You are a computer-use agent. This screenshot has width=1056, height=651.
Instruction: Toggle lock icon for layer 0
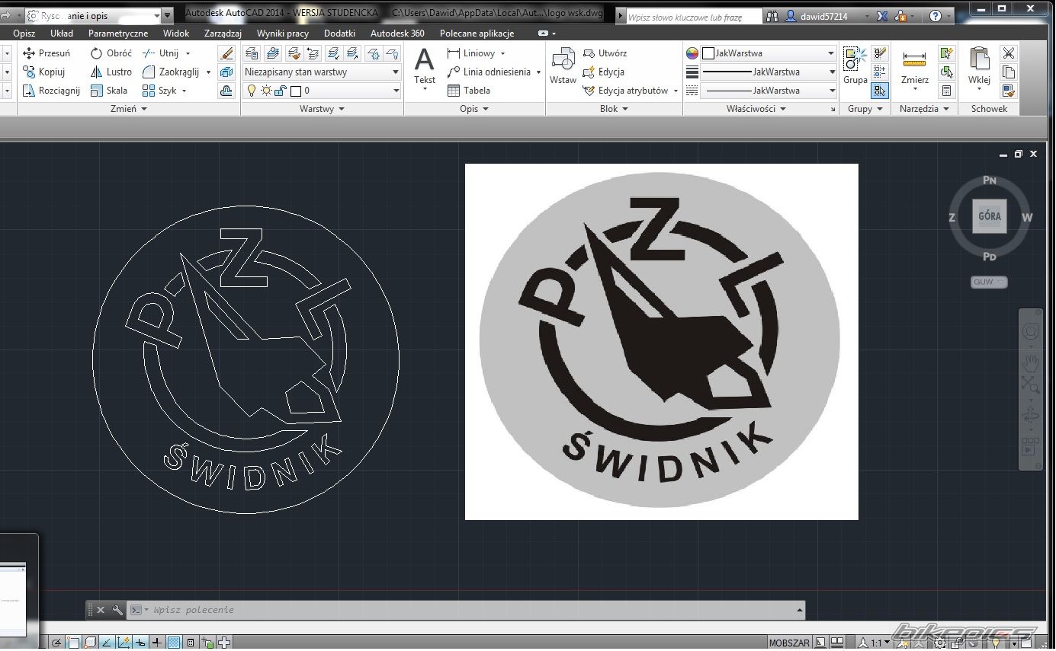pos(280,91)
